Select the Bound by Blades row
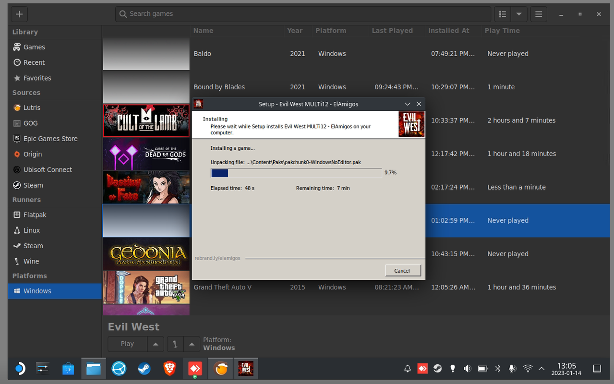This screenshot has width=614, height=384. 356,87
